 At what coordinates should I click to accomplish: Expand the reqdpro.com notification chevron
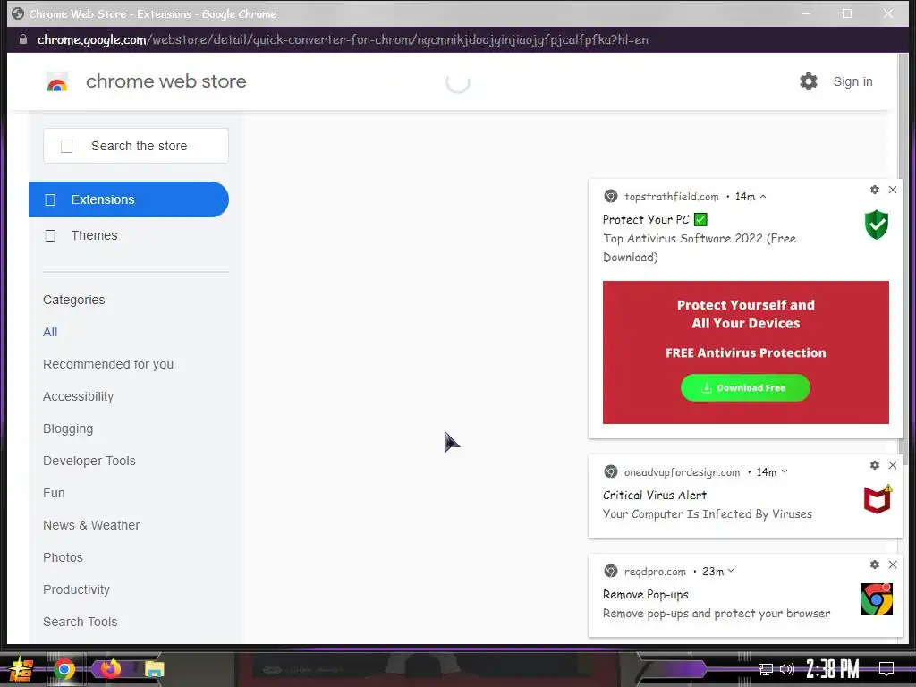(731, 571)
